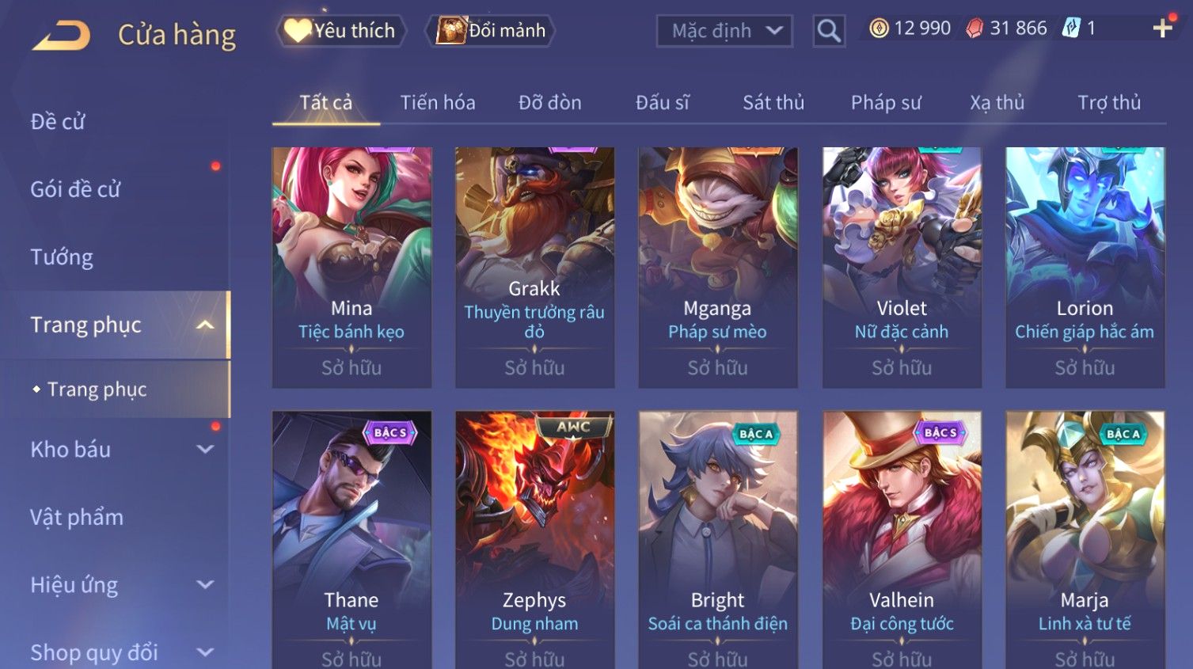Open Gói đề cử in sidebar
1193x669 pixels.
(x=75, y=189)
